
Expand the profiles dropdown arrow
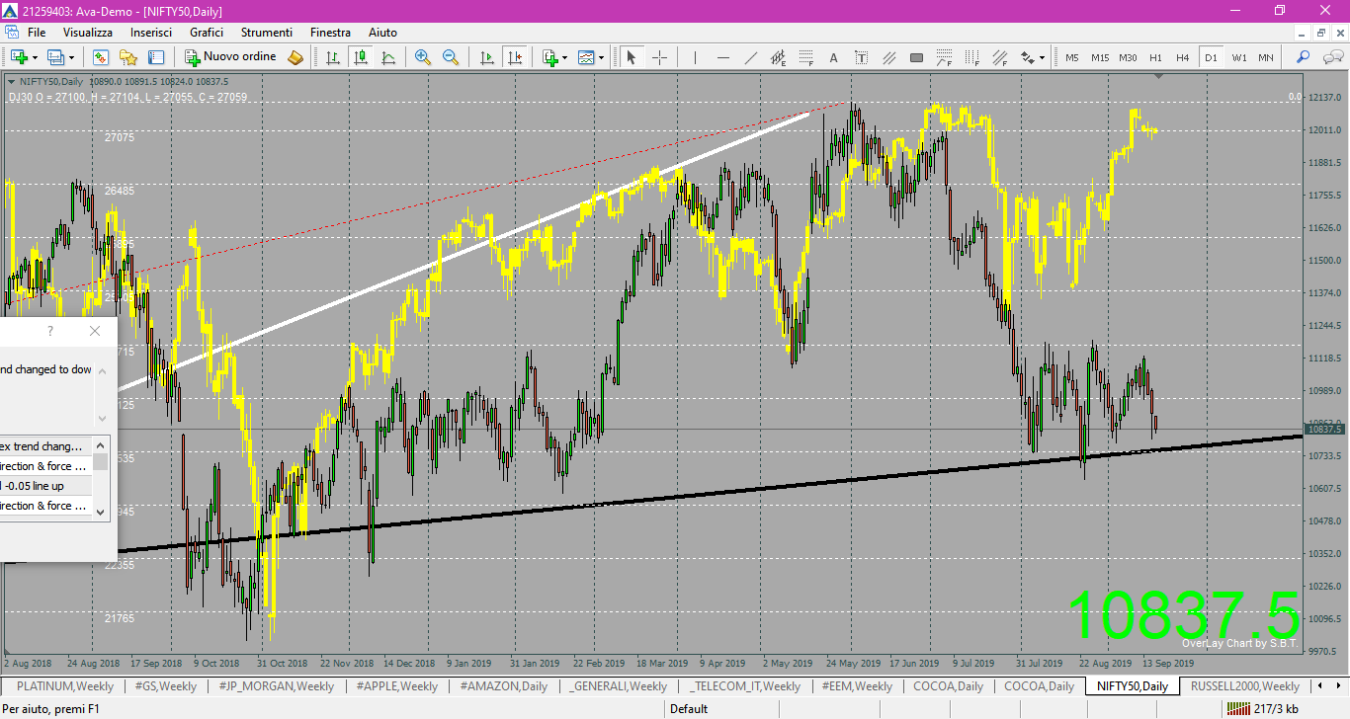coord(71,57)
